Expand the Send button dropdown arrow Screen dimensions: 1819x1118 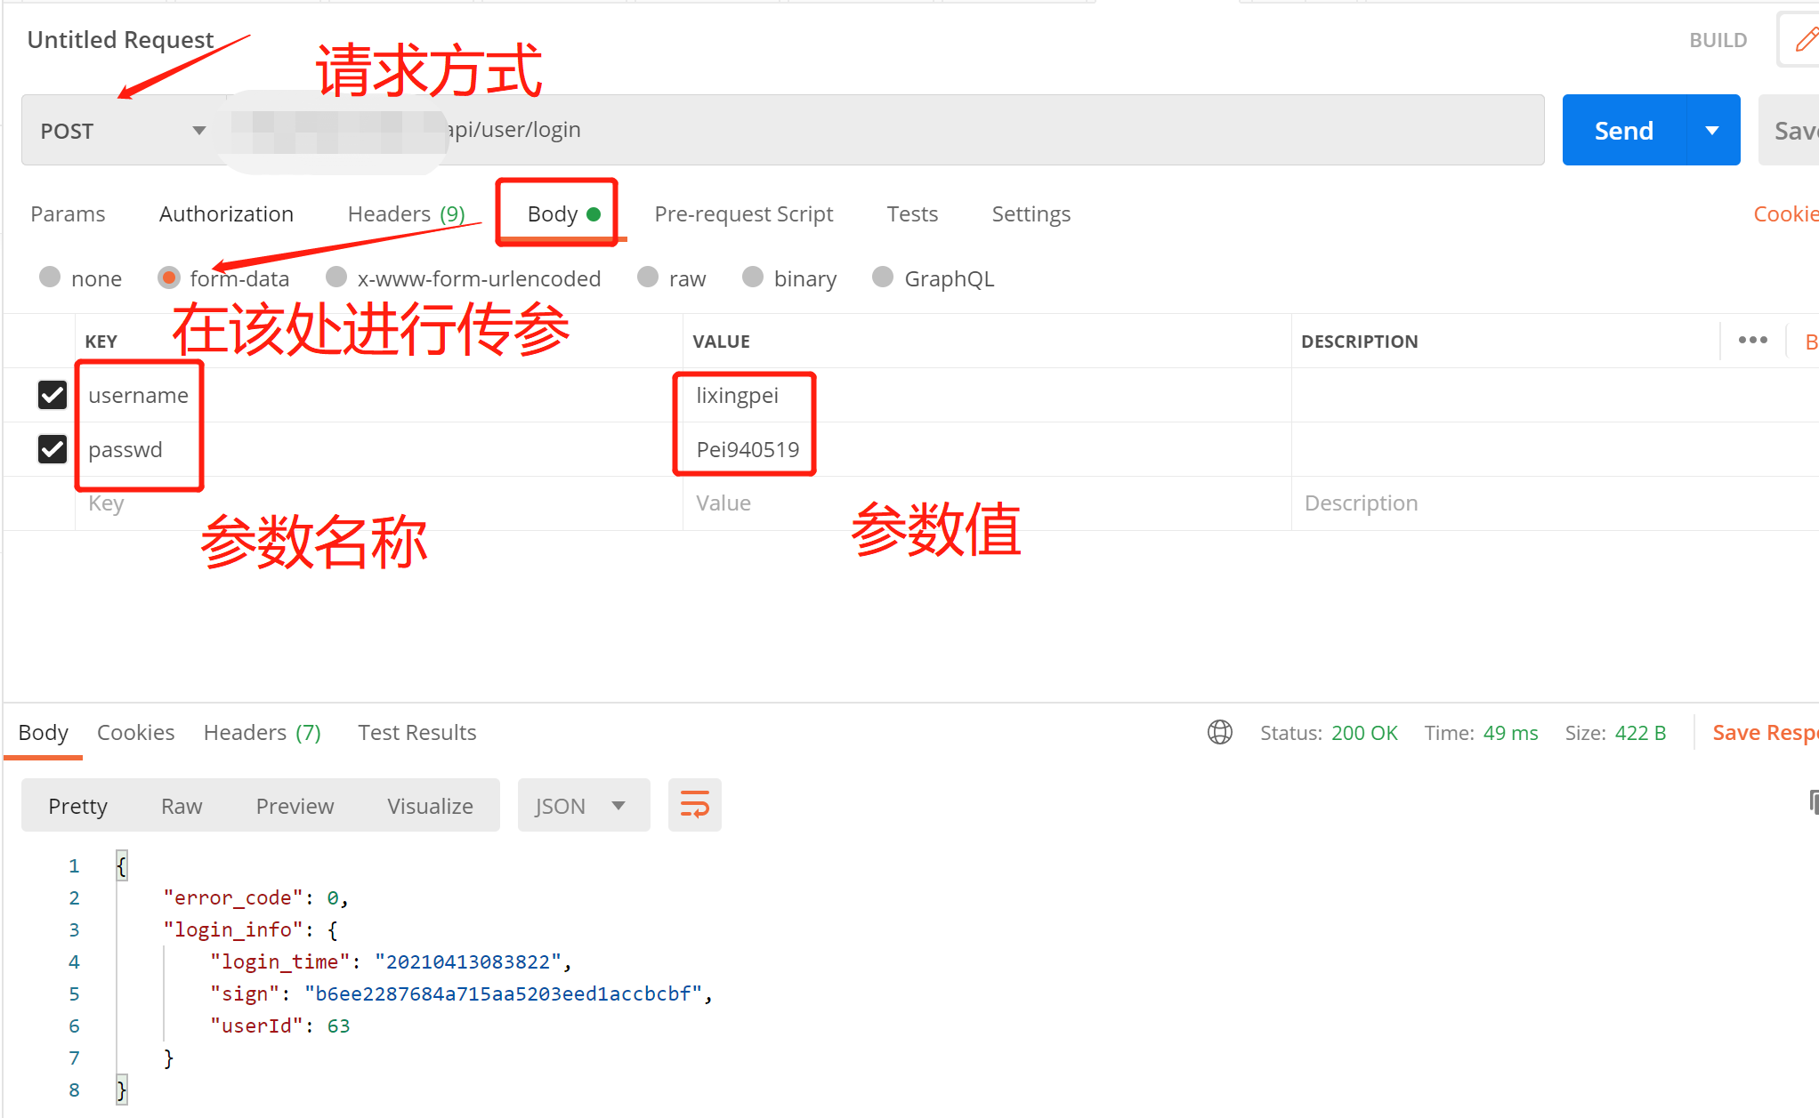tap(1712, 131)
